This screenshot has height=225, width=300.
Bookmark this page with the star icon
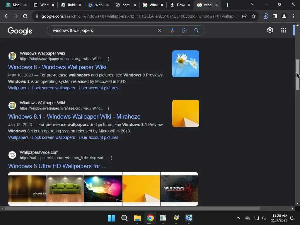coord(254,16)
